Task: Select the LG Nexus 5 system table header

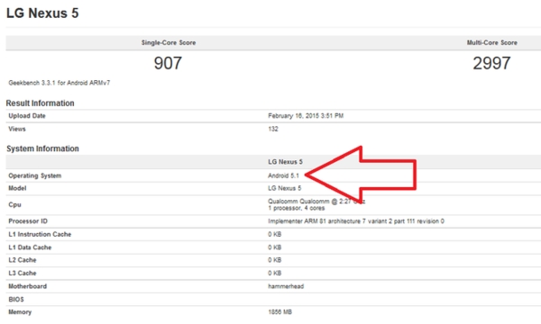Action: [x=285, y=162]
